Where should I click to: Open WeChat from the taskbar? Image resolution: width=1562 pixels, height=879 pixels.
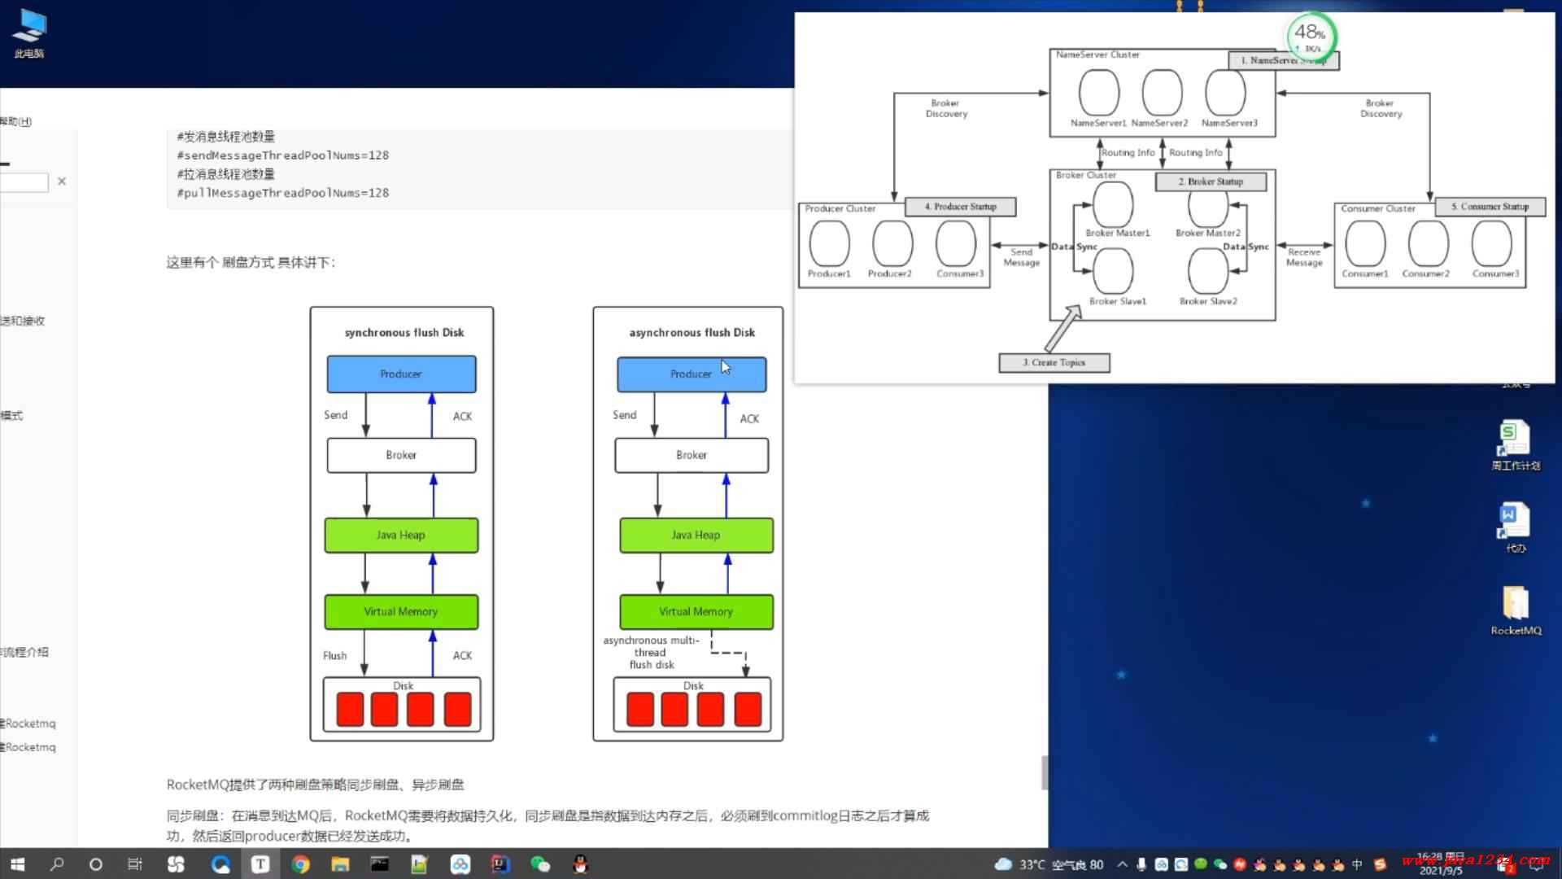[x=540, y=864]
